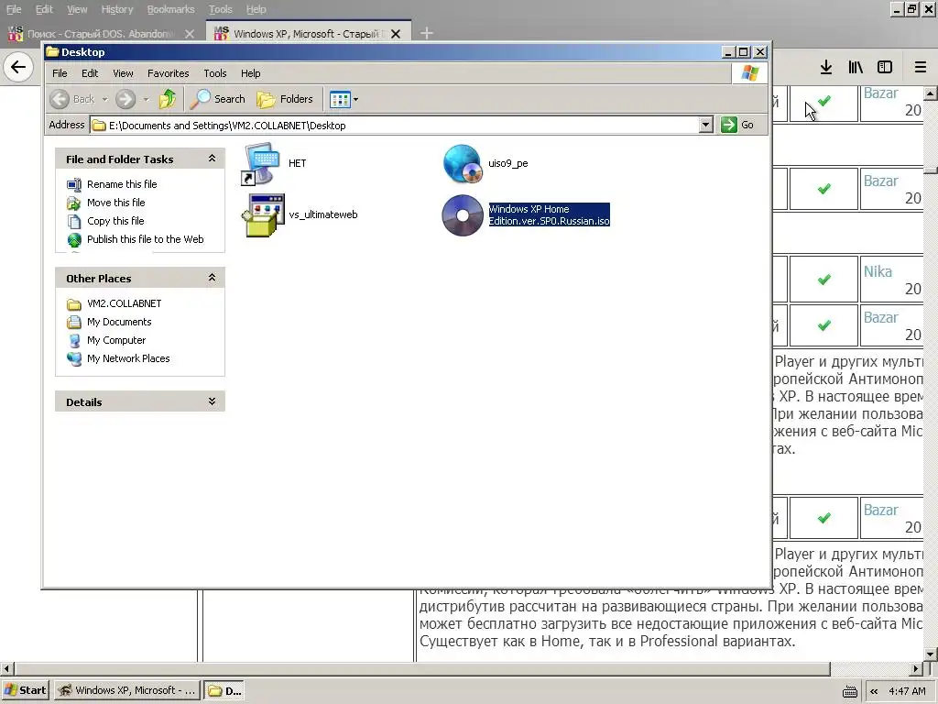Close the Поиск - Старый DOS tab

pyautogui.click(x=190, y=34)
